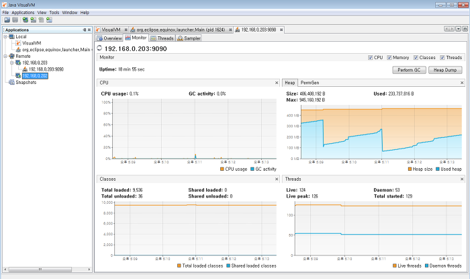The width and height of the screenshot is (470, 279).
Task: Close the org.eclipse.equinox.launcher.Main tab
Action: [230, 30]
